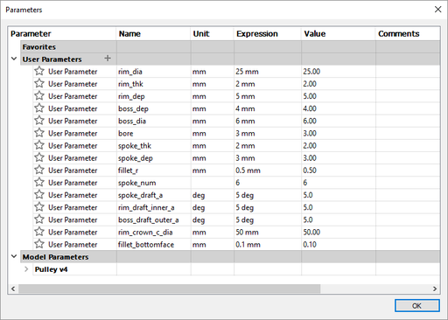This screenshot has width=448, height=320.
Task: Click the Unit column header
Action: click(212, 34)
